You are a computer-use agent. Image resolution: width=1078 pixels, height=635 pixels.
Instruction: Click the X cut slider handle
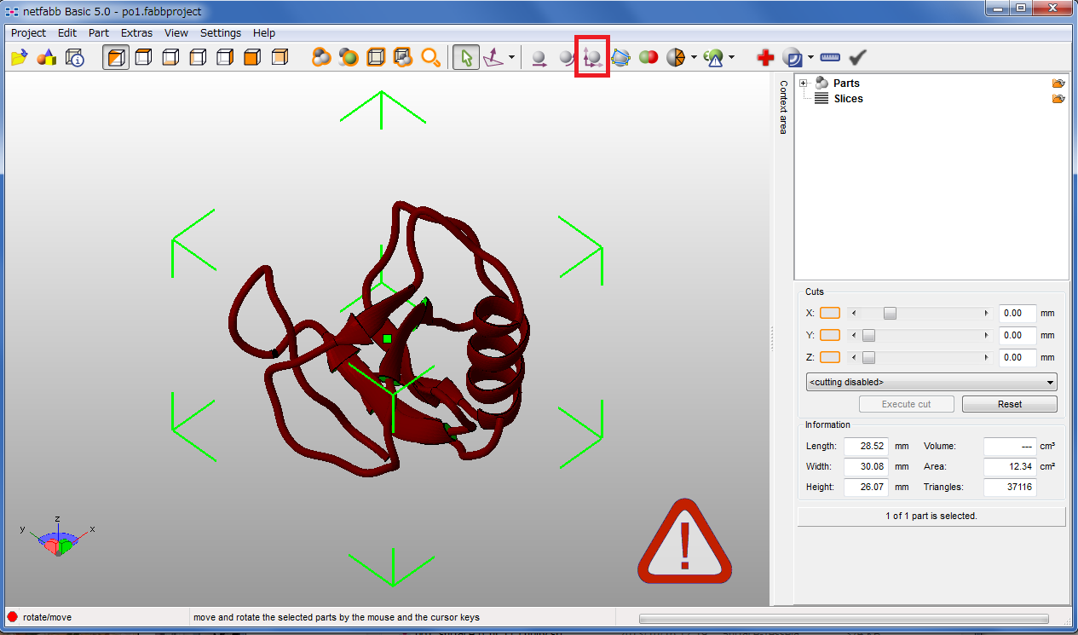pos(890,314)
